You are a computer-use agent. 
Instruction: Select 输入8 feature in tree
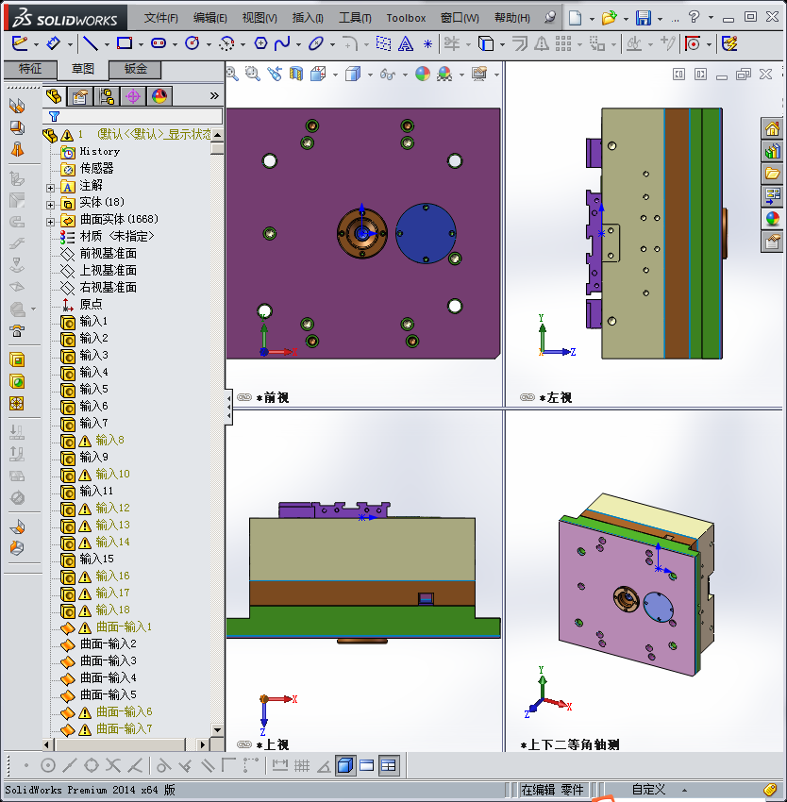click(109, 440)
